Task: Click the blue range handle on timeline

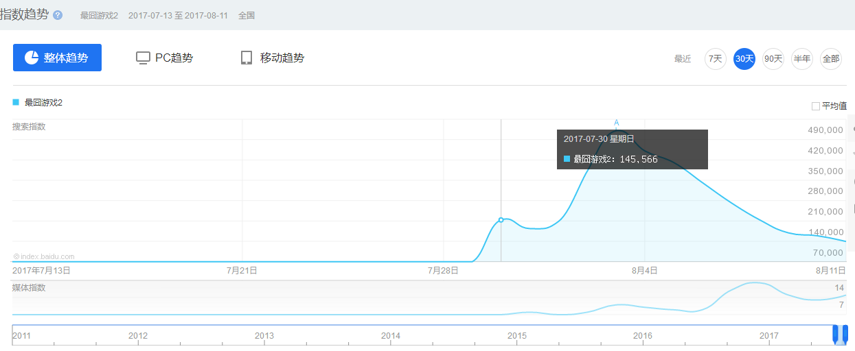Action: coord(840,334)
